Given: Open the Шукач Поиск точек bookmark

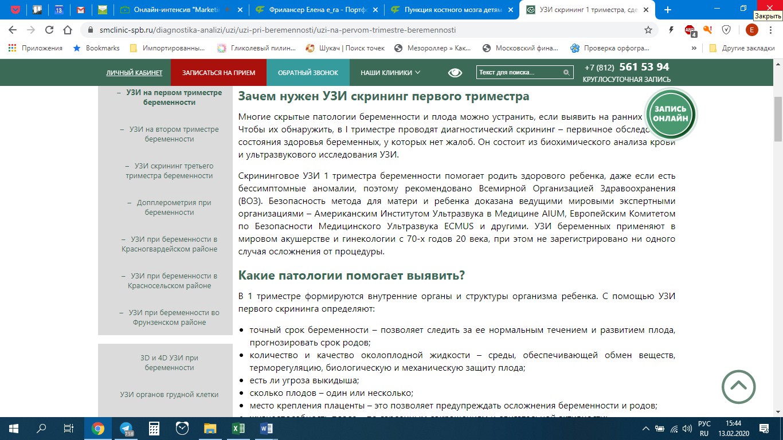Looking at the screenshot, I should (x=345, y=48).
